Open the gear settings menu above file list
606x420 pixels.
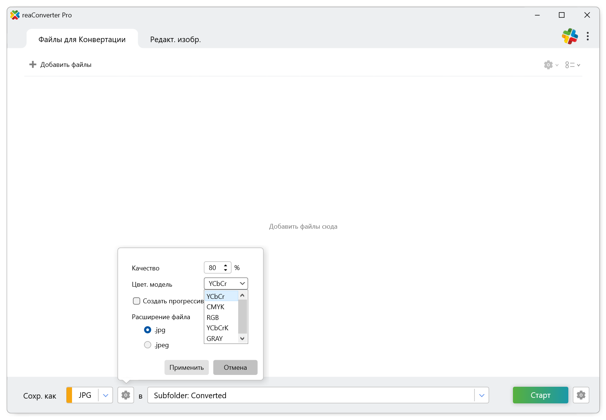tap(551, 65)
